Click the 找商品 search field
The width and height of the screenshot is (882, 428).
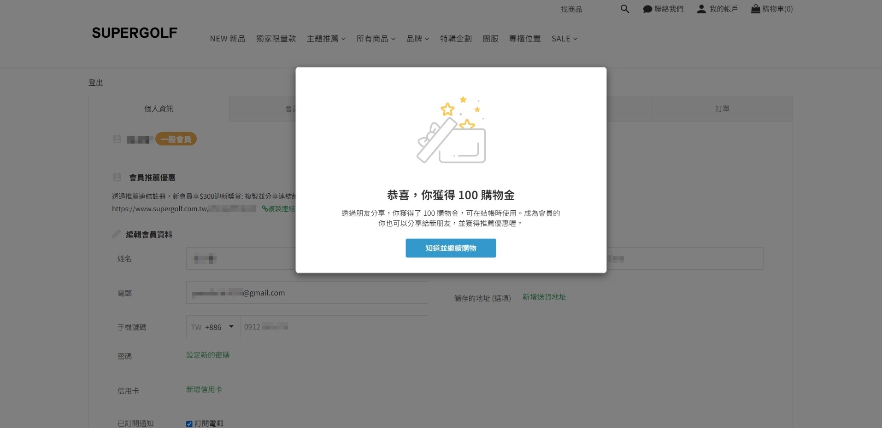tap(589, 9)
